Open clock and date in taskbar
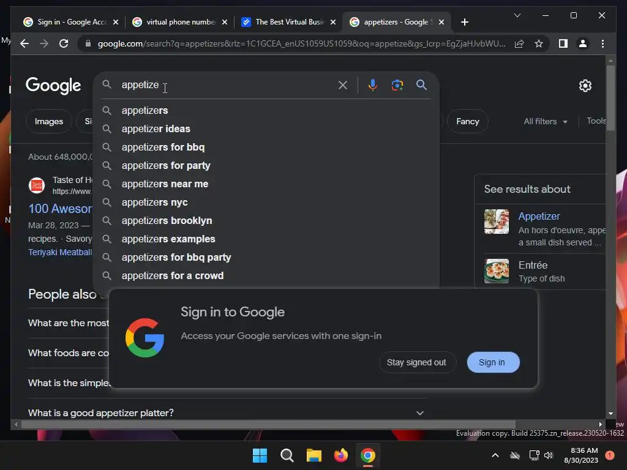The image size is (627, 470). pyautogui.click(x=581, y=455)
